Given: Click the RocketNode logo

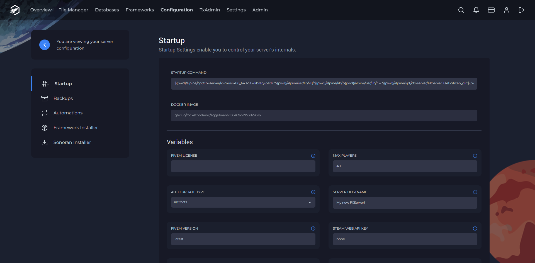Looking at the screenshot, I should [14, 10].
